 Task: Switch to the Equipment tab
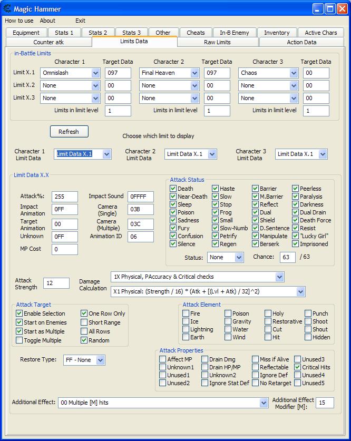click(x=26, y=33)
